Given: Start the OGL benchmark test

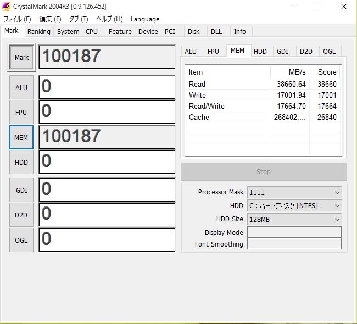Looking at the screenshot, I should [21, 240].
